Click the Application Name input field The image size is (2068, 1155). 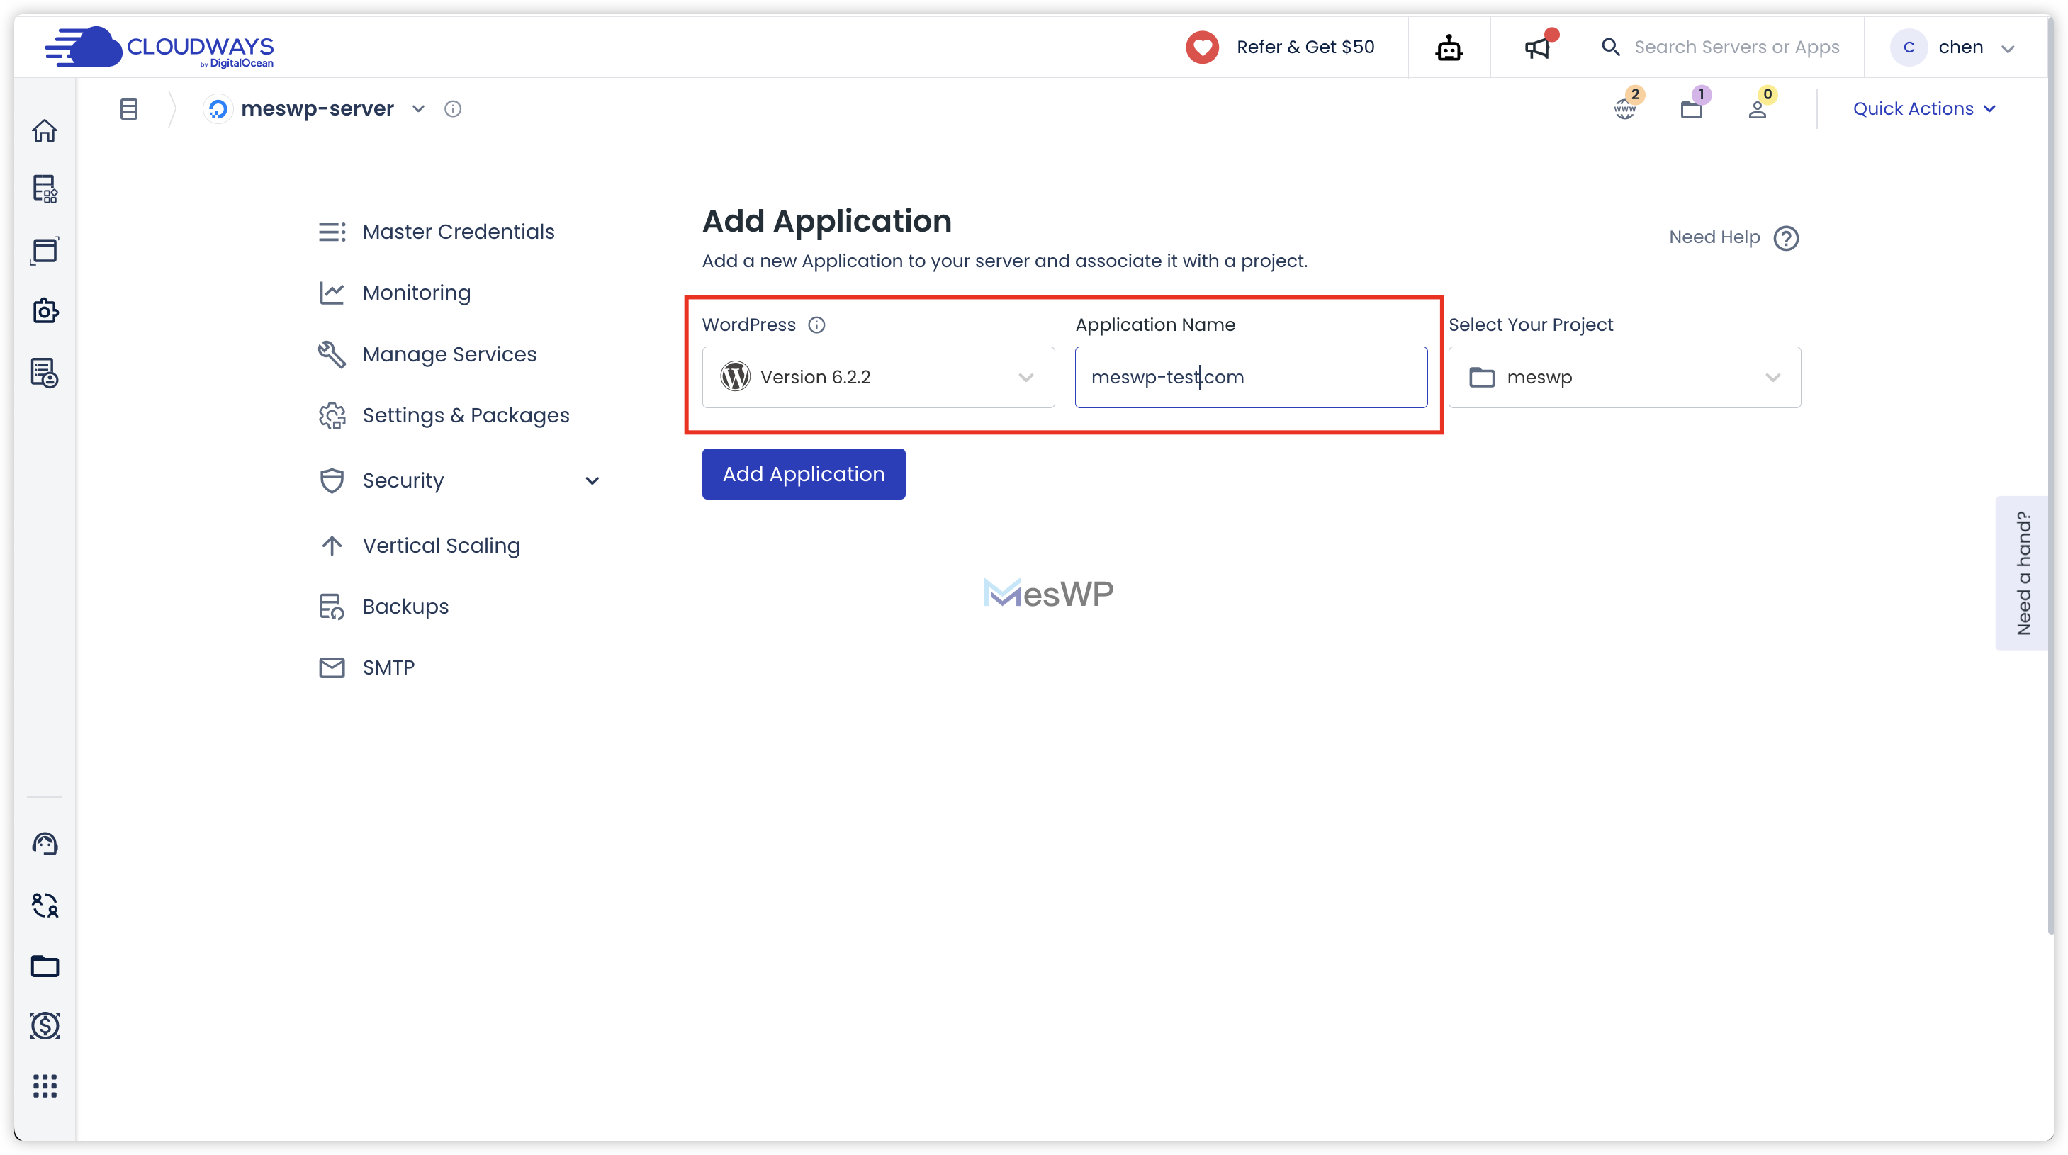pyautogui.click(x=1251, y=377)
